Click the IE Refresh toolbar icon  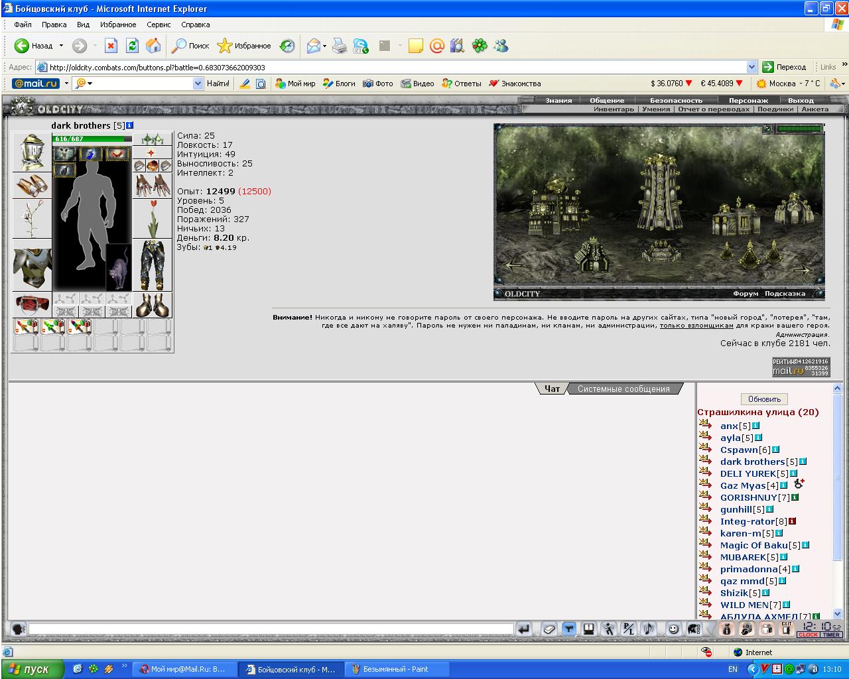click(133, 46)
